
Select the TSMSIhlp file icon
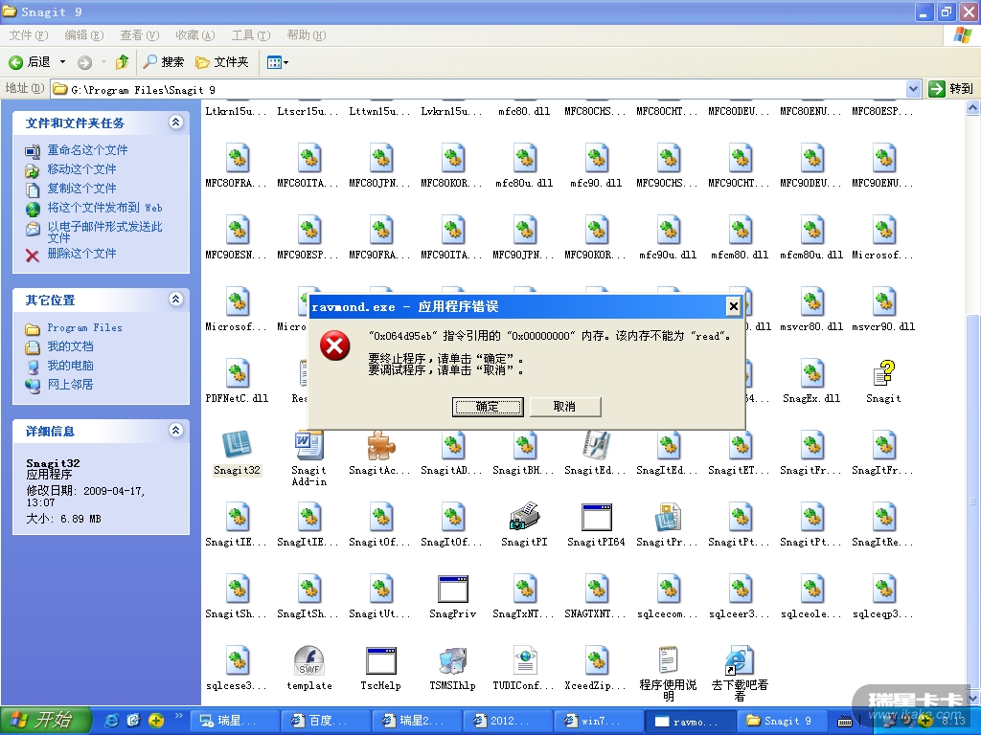(453, 660)
